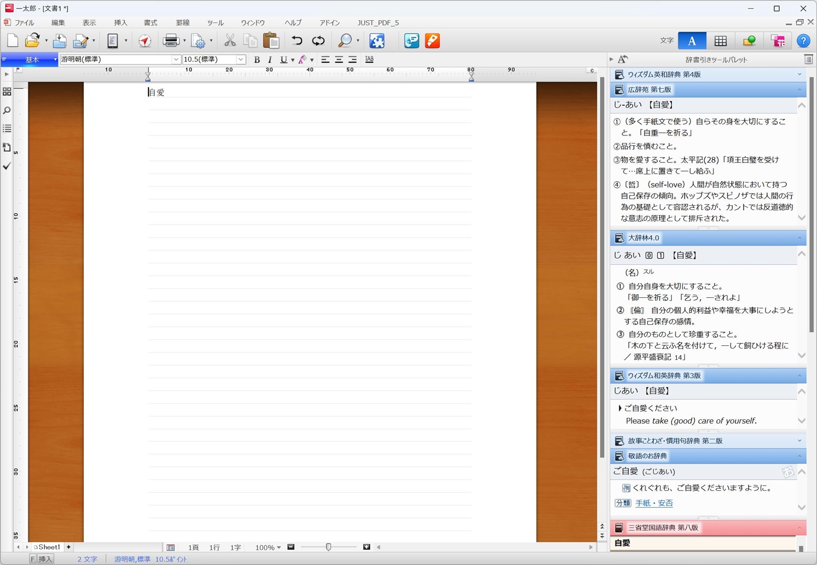Screen dimensions: 817x565
Task: Open help with the blue question mark
Action: pos(803,40)
